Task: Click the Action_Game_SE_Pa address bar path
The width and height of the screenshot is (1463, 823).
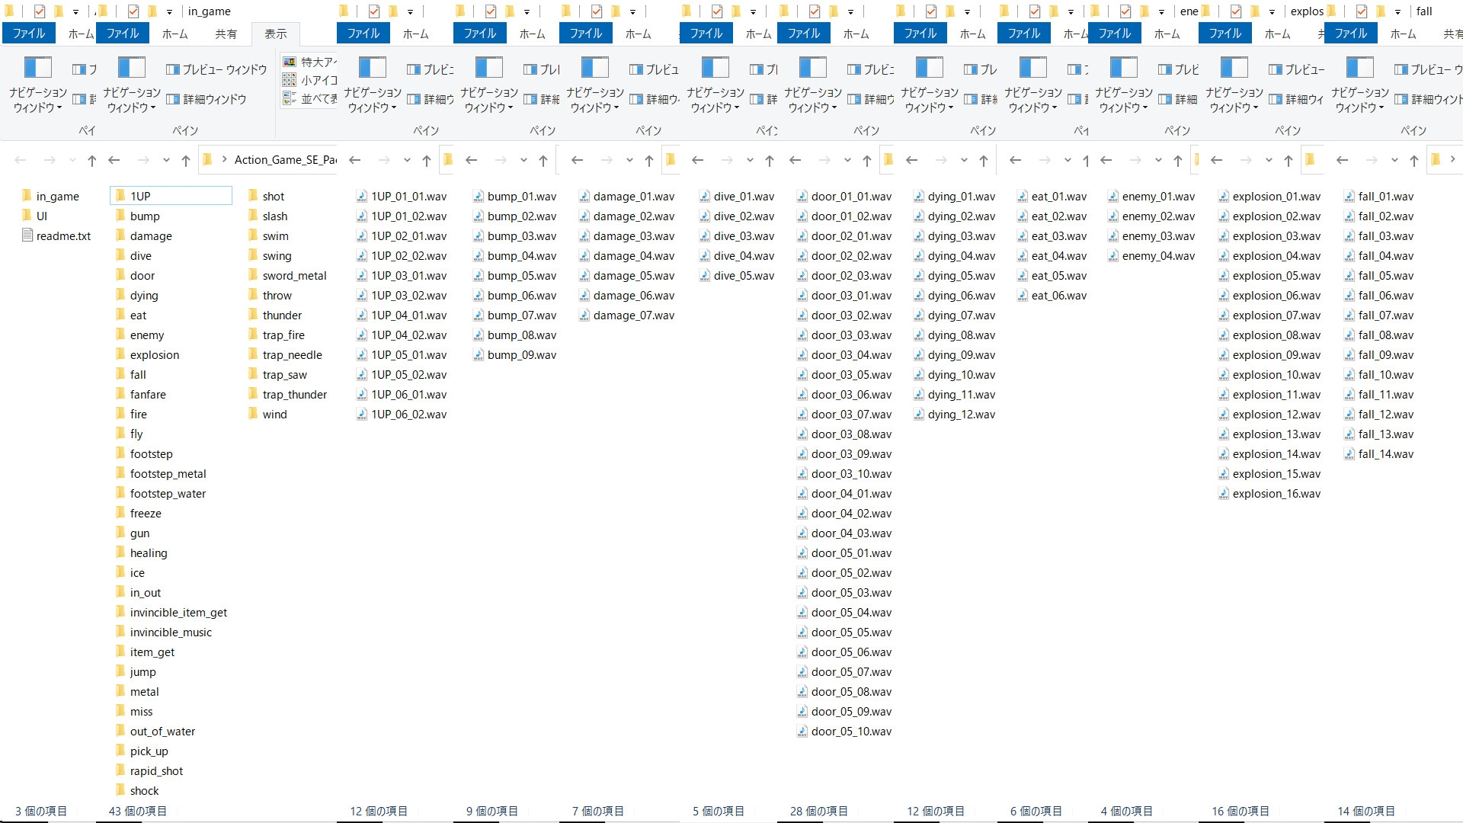Action: [x=285, y=160]
